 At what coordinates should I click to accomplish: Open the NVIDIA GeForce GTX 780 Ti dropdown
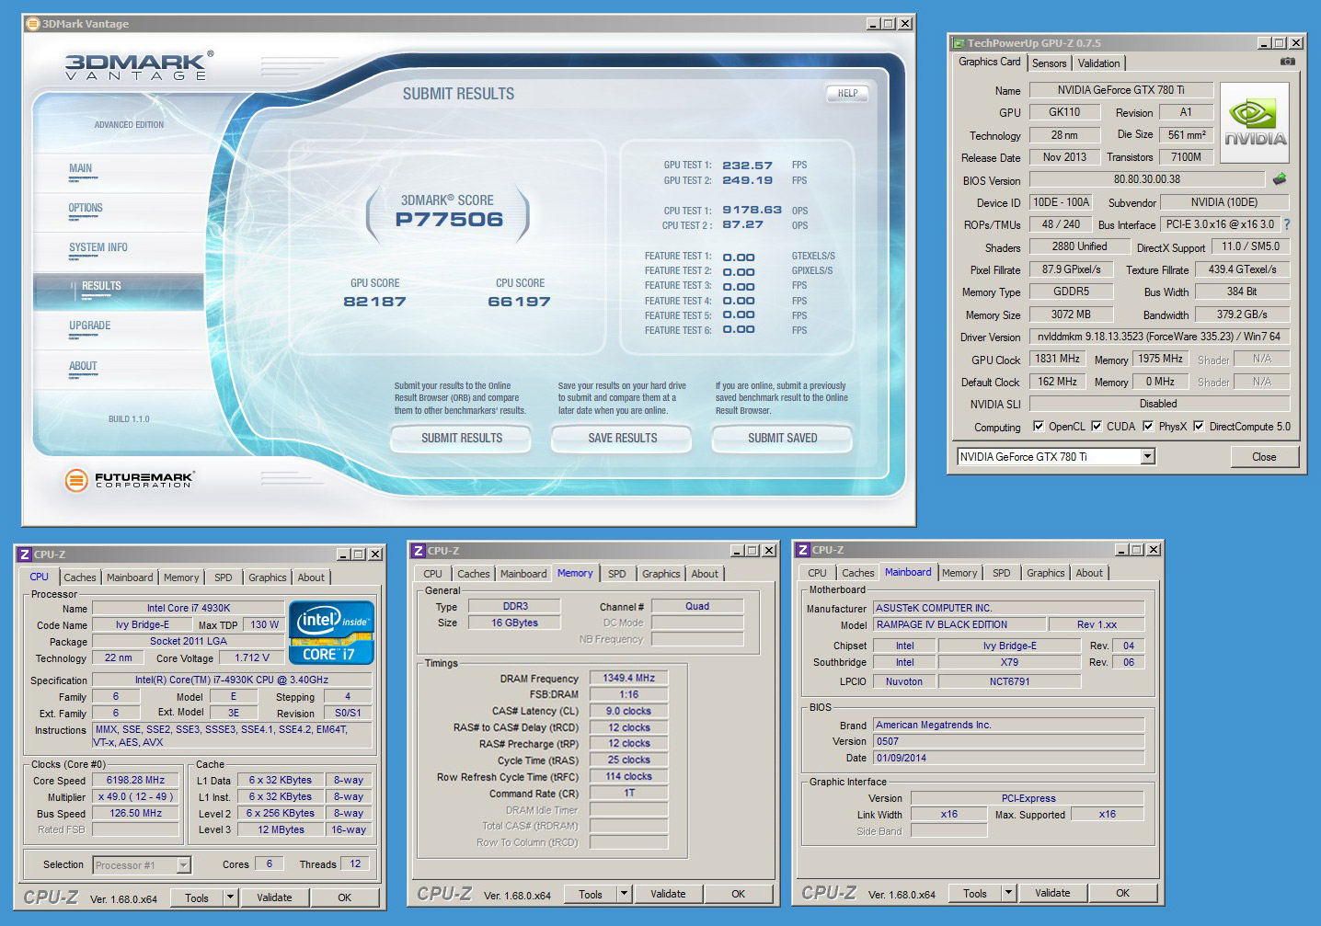[1147, 457]
